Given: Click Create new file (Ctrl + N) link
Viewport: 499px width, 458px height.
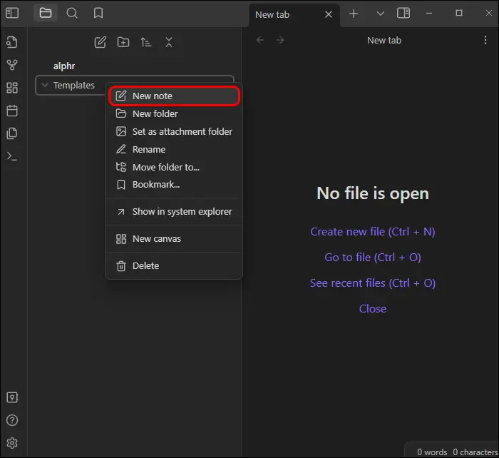Looking at the screenshot, I should (x=372, y=232).
